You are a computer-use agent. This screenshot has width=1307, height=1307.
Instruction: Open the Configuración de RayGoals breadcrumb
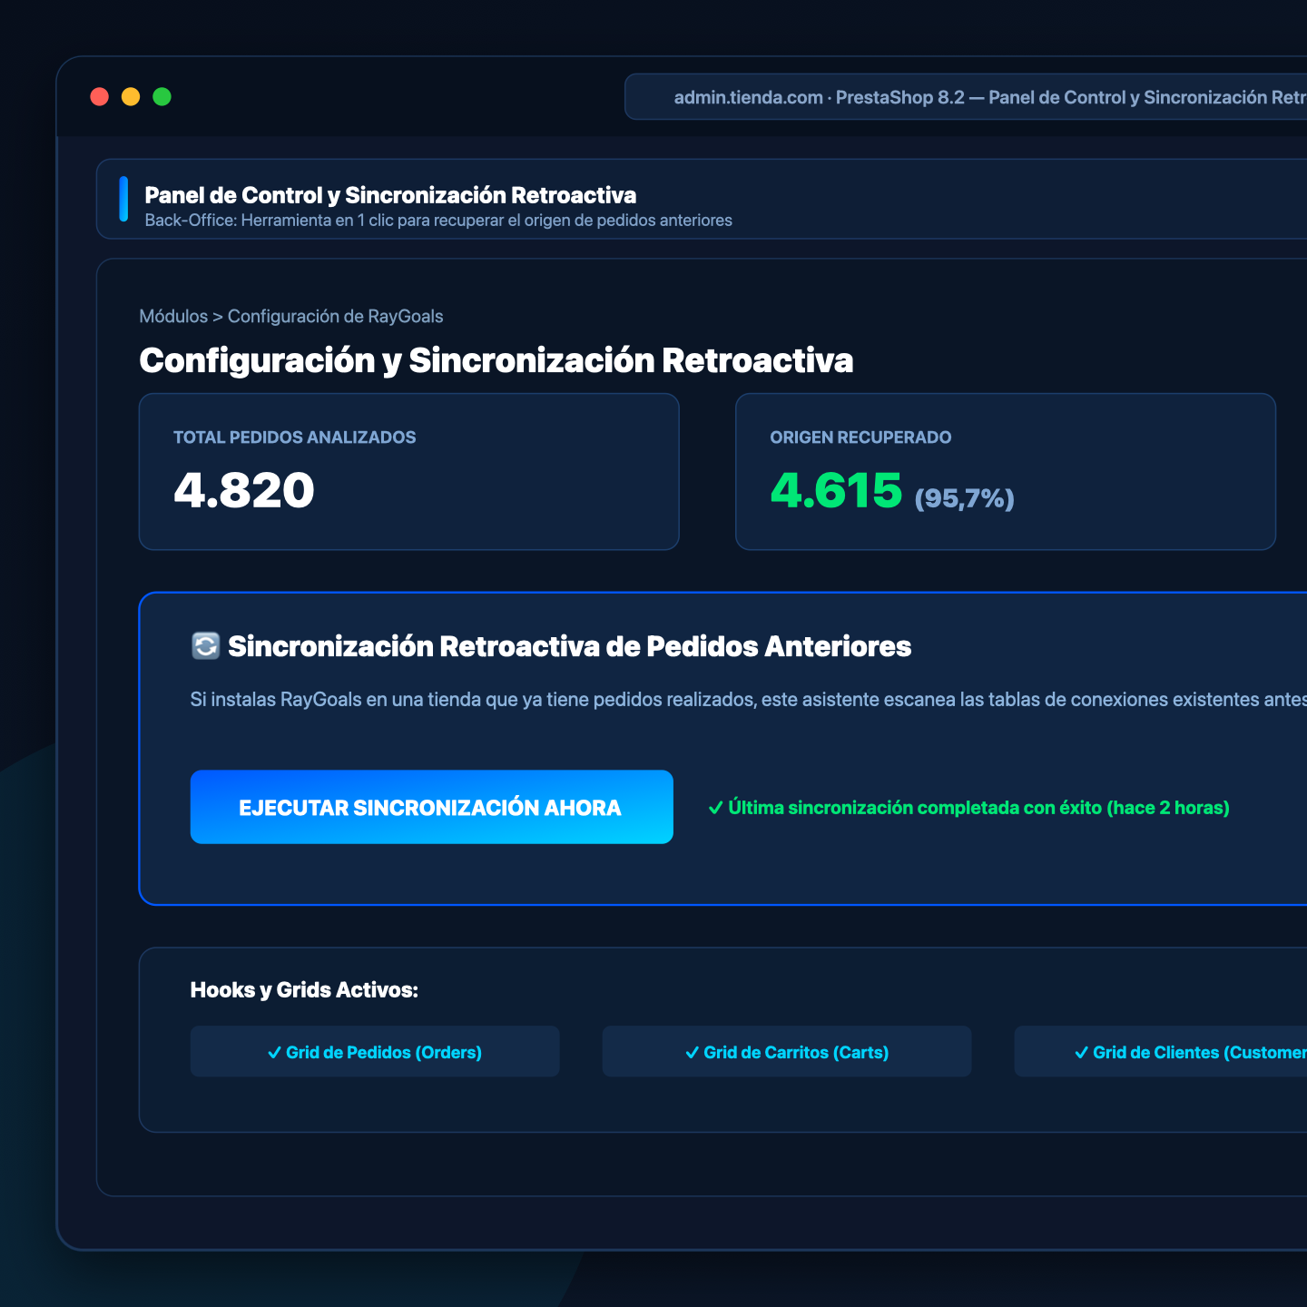tap(335, 316)
